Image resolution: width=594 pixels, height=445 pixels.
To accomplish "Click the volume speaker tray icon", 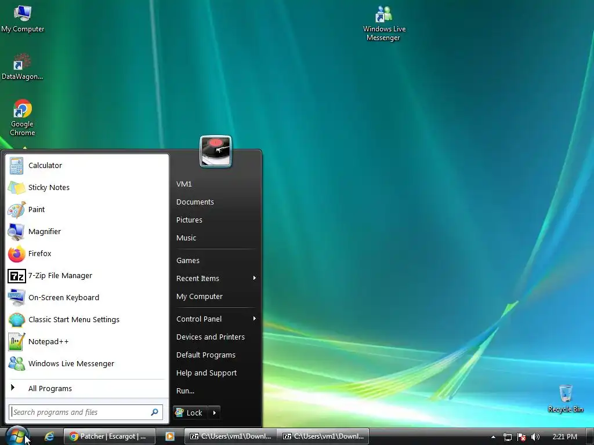I will click(535, 437).
